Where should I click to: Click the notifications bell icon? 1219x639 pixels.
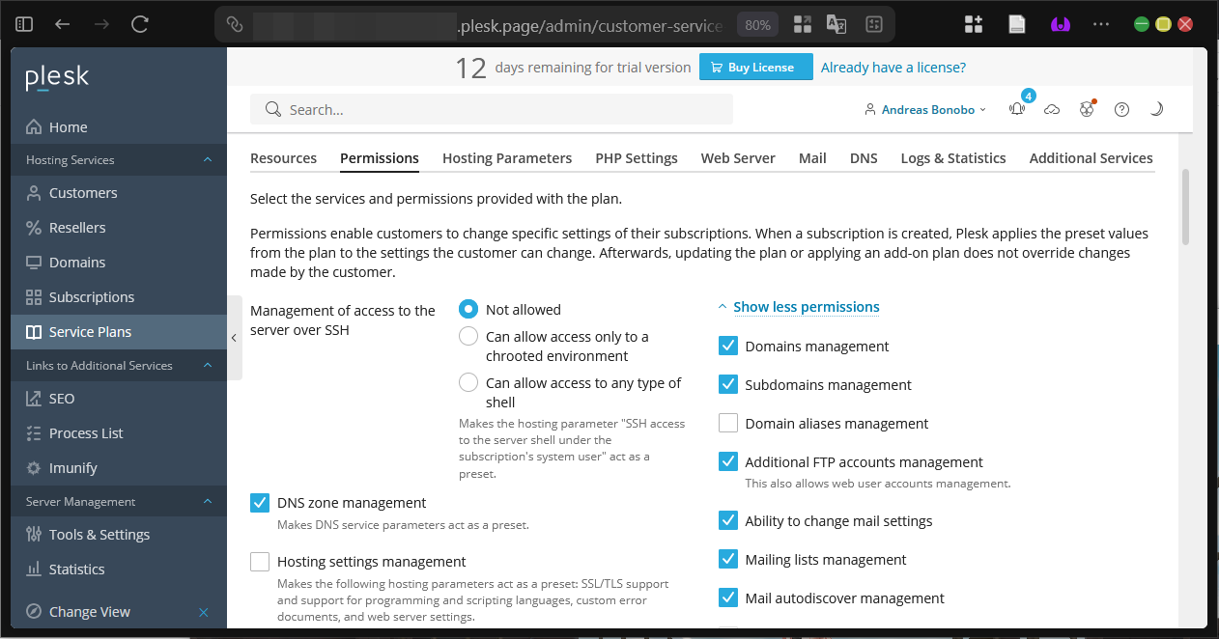pyautogui.click(x=1016, y=110)
